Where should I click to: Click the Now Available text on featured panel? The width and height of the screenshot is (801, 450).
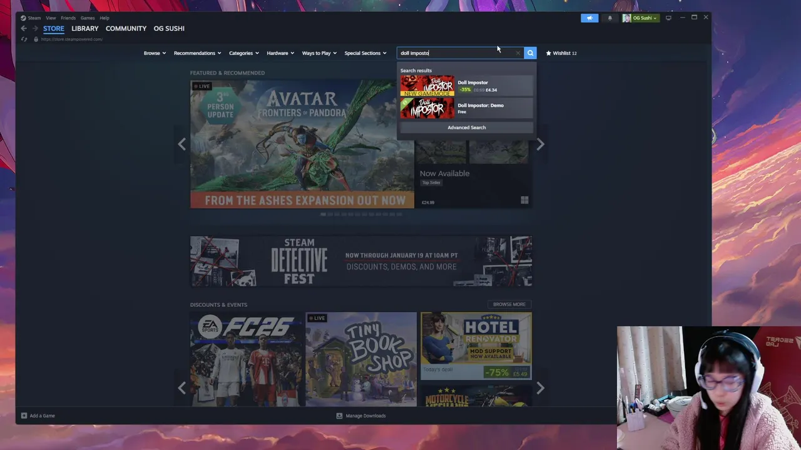(x=444, y=174)
